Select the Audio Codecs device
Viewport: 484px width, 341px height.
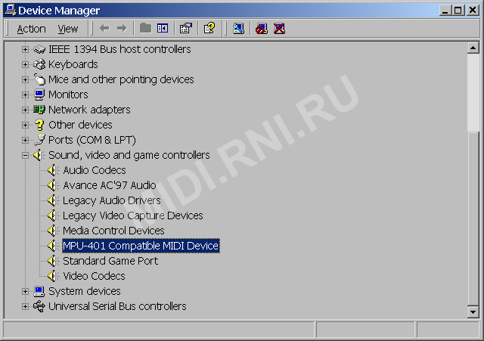point(94,170)
